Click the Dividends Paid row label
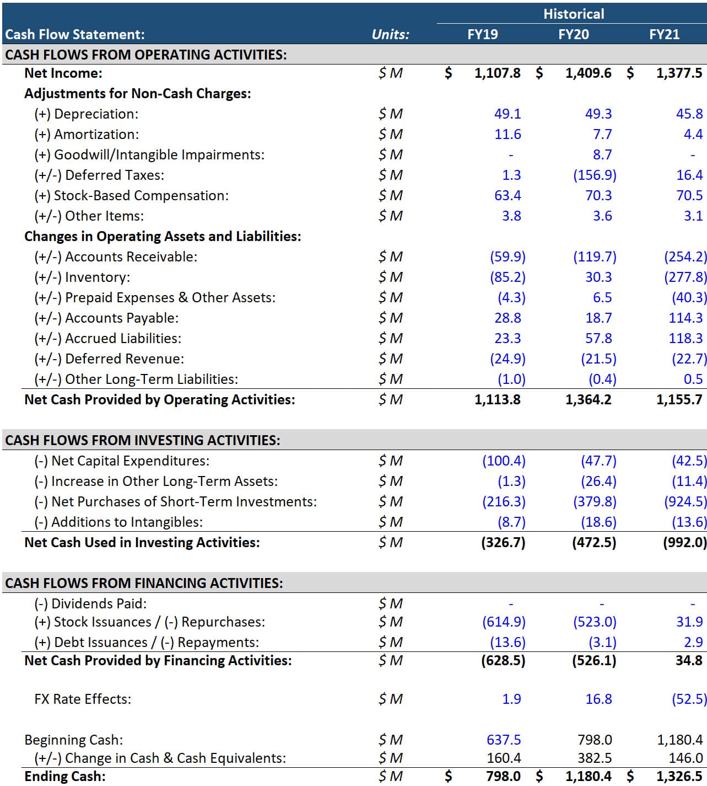Viewport: 707px width, 786px height. (80, 602)
